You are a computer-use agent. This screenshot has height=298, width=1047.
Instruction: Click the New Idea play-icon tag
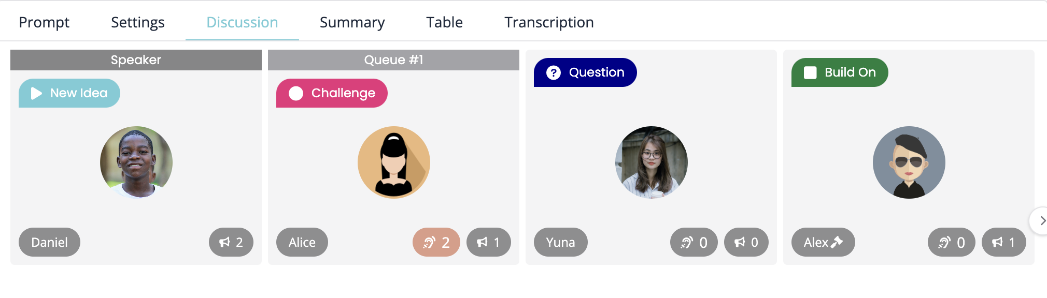[x=69, y=93]
